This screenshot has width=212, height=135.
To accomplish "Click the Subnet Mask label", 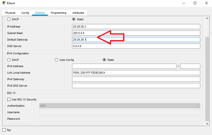I will coord(15,33).
